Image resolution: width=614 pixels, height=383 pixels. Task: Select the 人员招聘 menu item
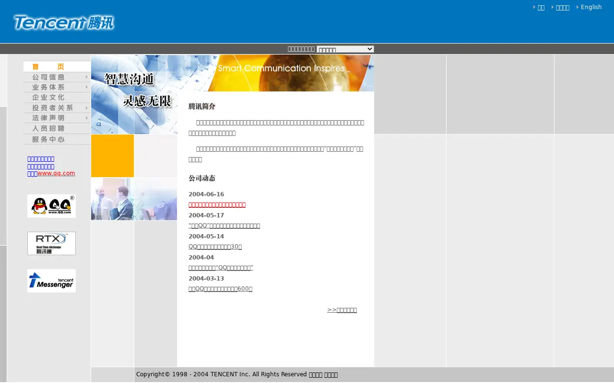[x=57, y=128]
